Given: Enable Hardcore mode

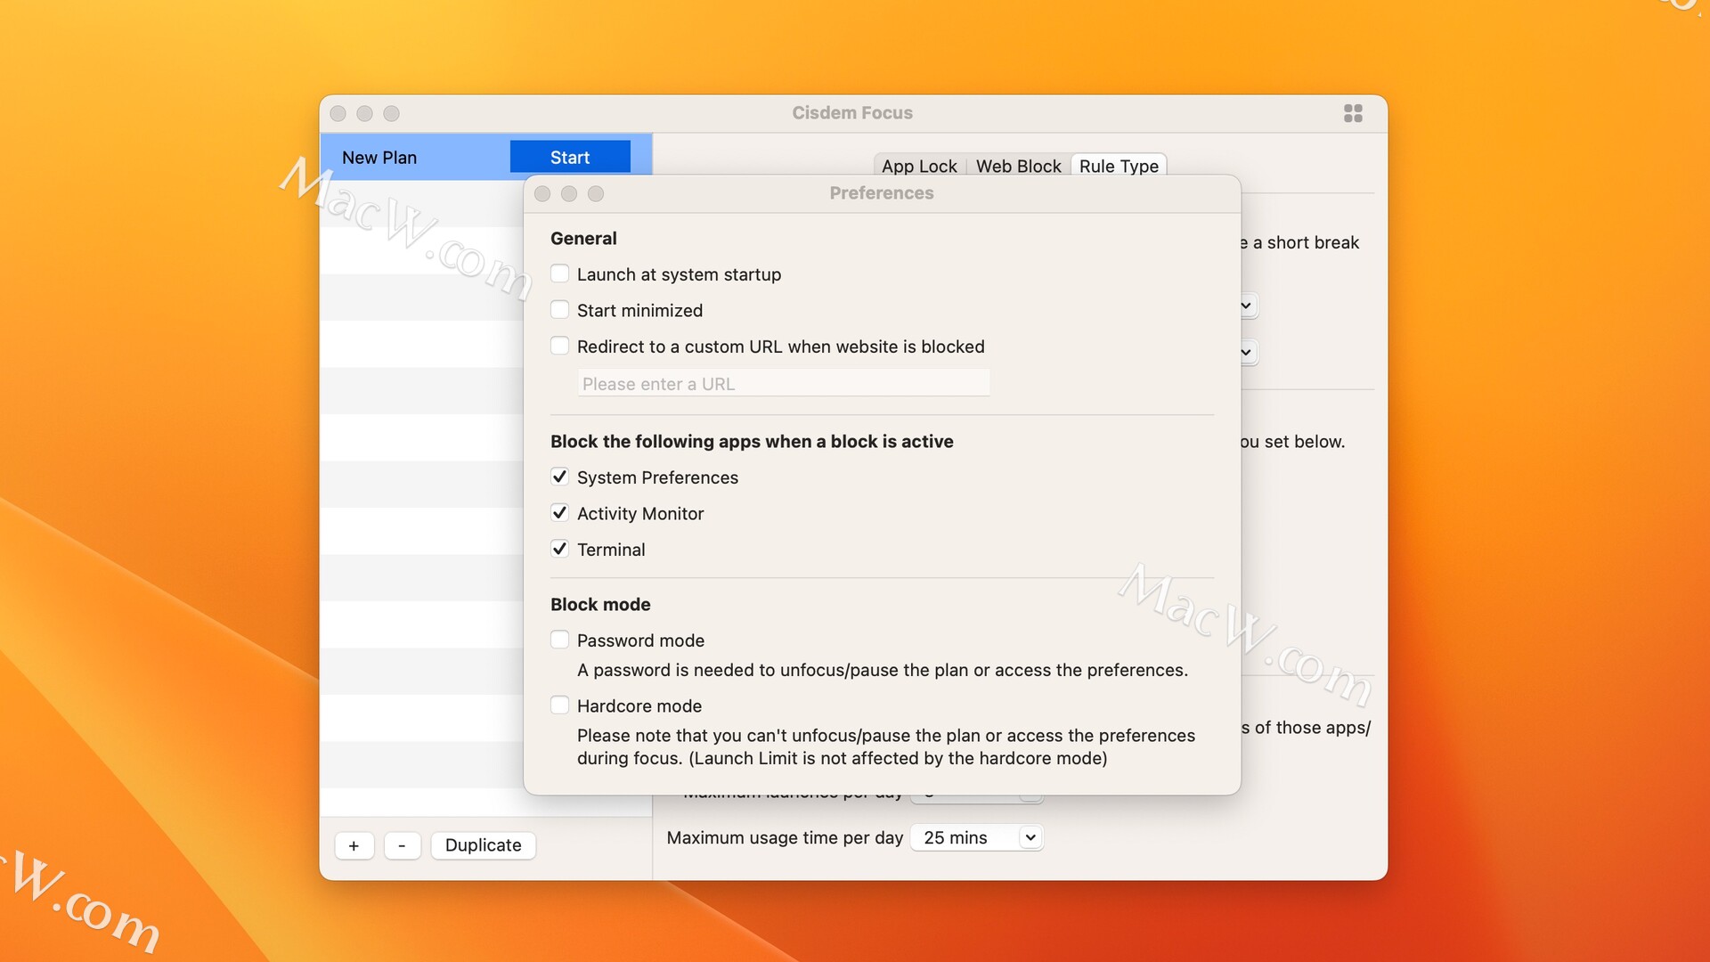Looking at the screenshot, I should point(559,705).
